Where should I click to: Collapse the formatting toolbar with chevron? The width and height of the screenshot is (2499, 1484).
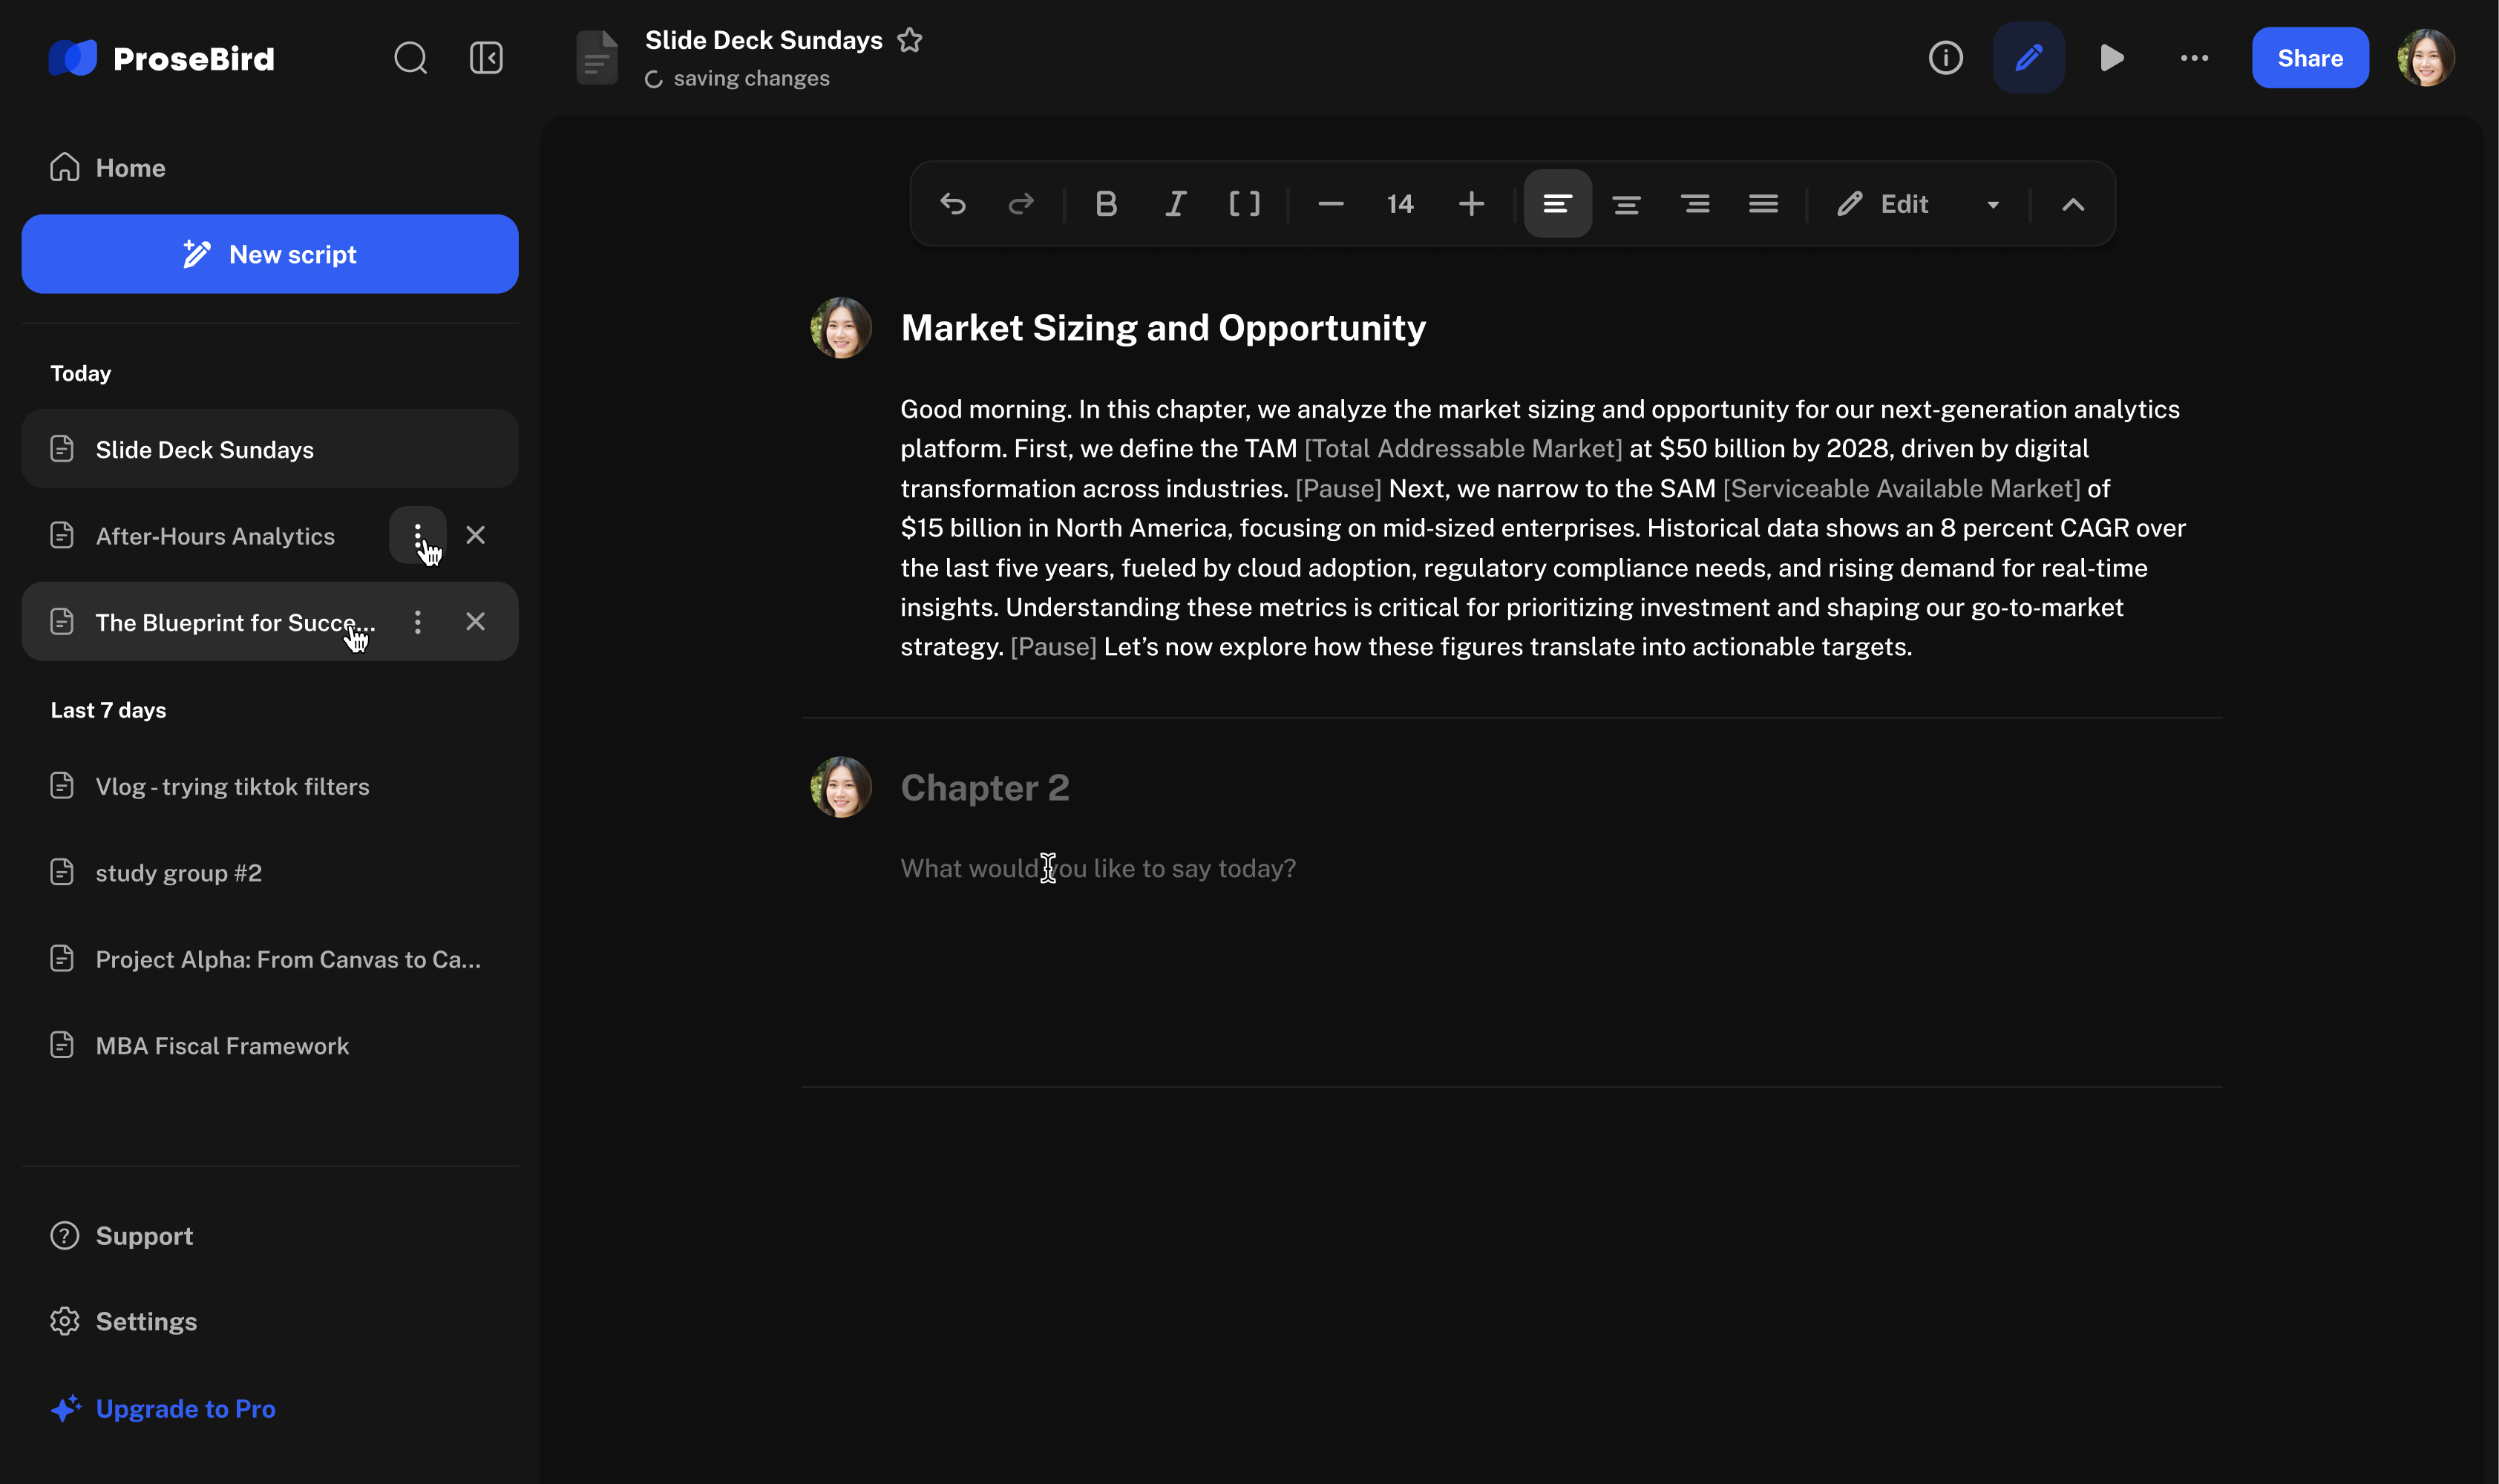point(2073,204)
